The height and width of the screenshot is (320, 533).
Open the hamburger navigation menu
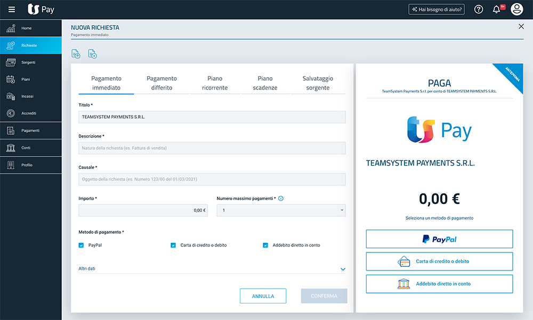point(12,9)
